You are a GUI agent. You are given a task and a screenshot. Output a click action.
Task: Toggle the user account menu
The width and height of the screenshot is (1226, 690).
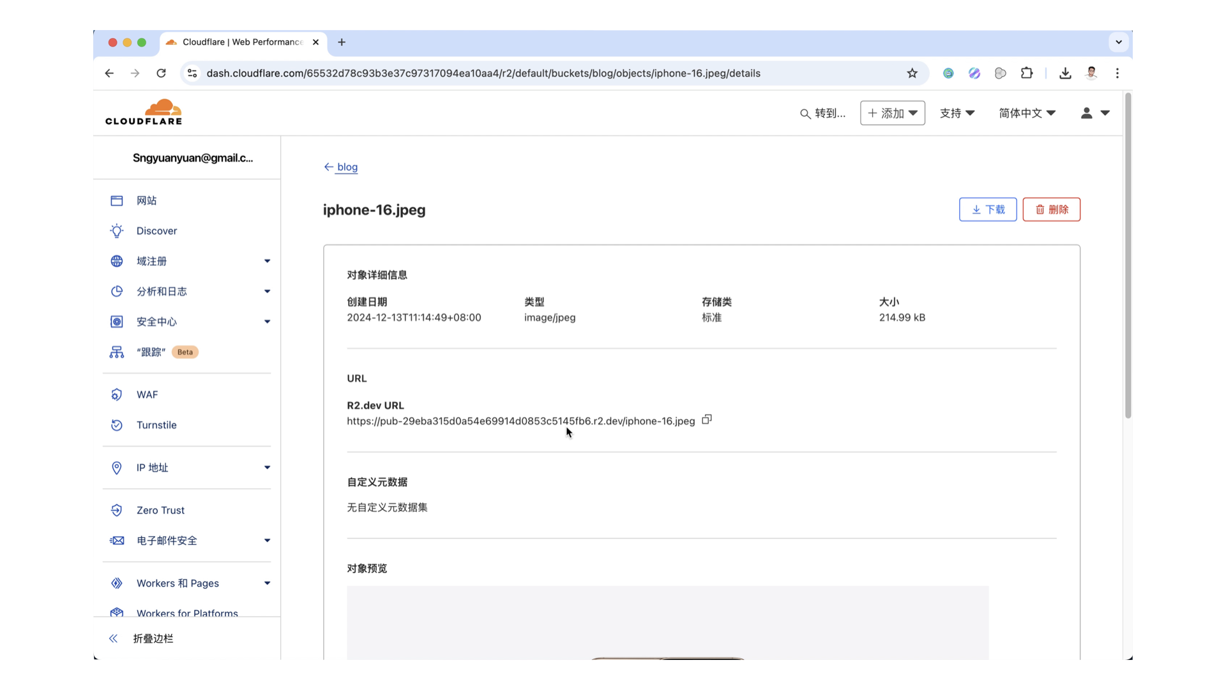tap(1094, 113)
